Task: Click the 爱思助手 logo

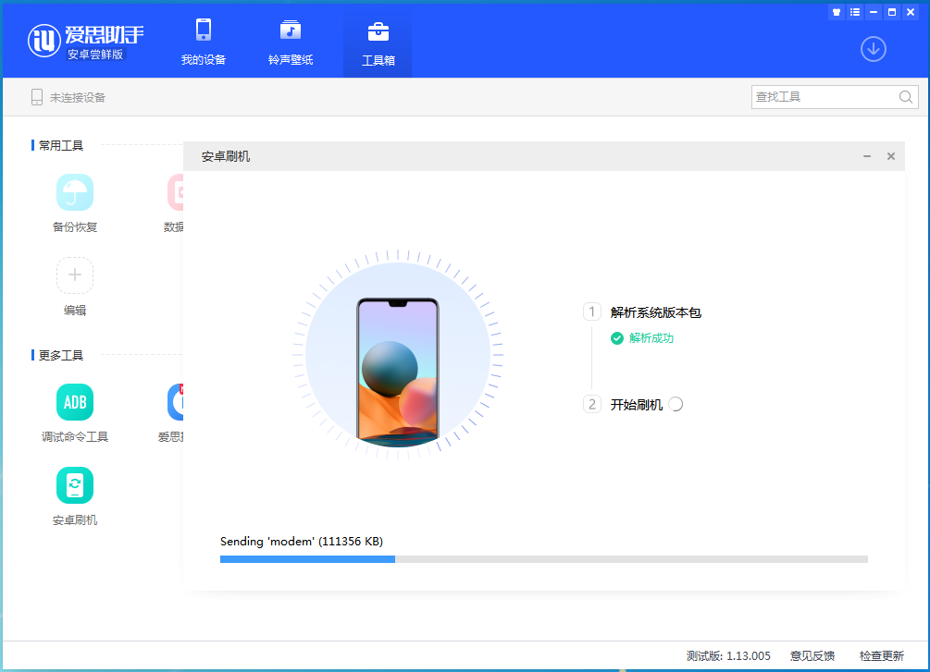Action: pyautogui.click(x=86, y=41)
